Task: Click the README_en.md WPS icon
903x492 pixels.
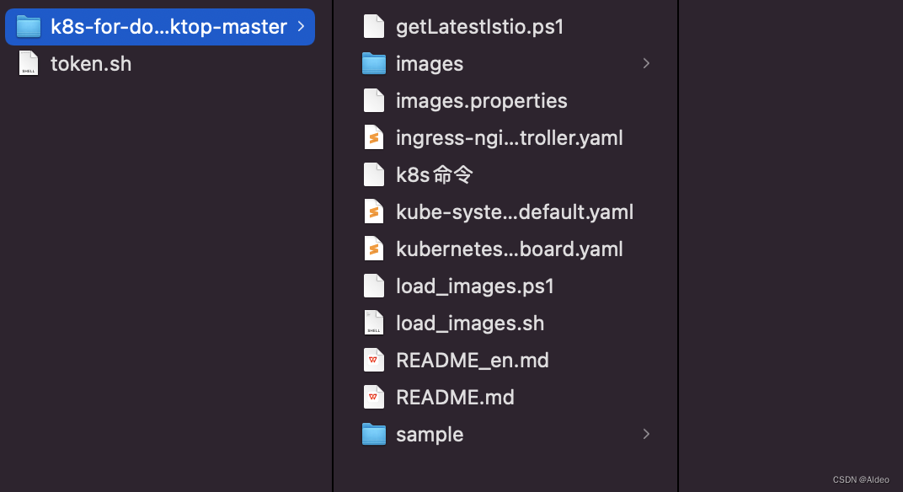Action: 374,360
